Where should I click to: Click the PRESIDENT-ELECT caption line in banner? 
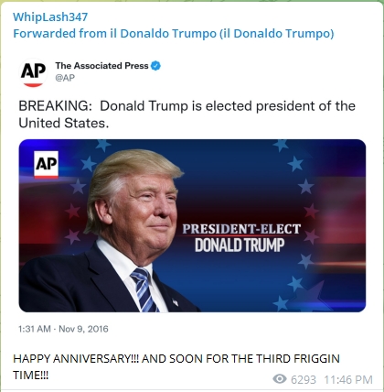pyautogui.click(x=241, y=229)
